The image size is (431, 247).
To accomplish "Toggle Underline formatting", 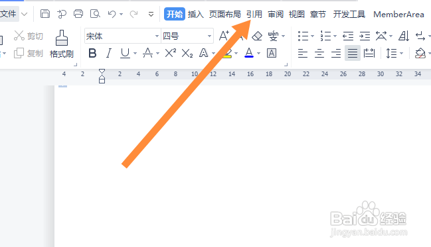I will pyautogui.click(x=125, y=53).
